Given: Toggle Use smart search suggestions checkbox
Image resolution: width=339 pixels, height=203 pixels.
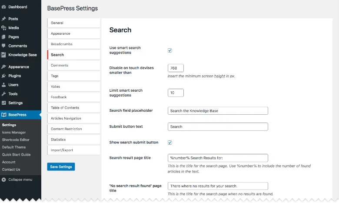Looking at the screenshot, I should tap(169, 50).
